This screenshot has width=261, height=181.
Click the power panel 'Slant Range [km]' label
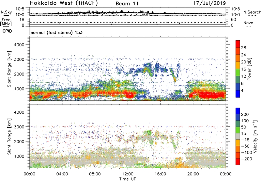9,69
